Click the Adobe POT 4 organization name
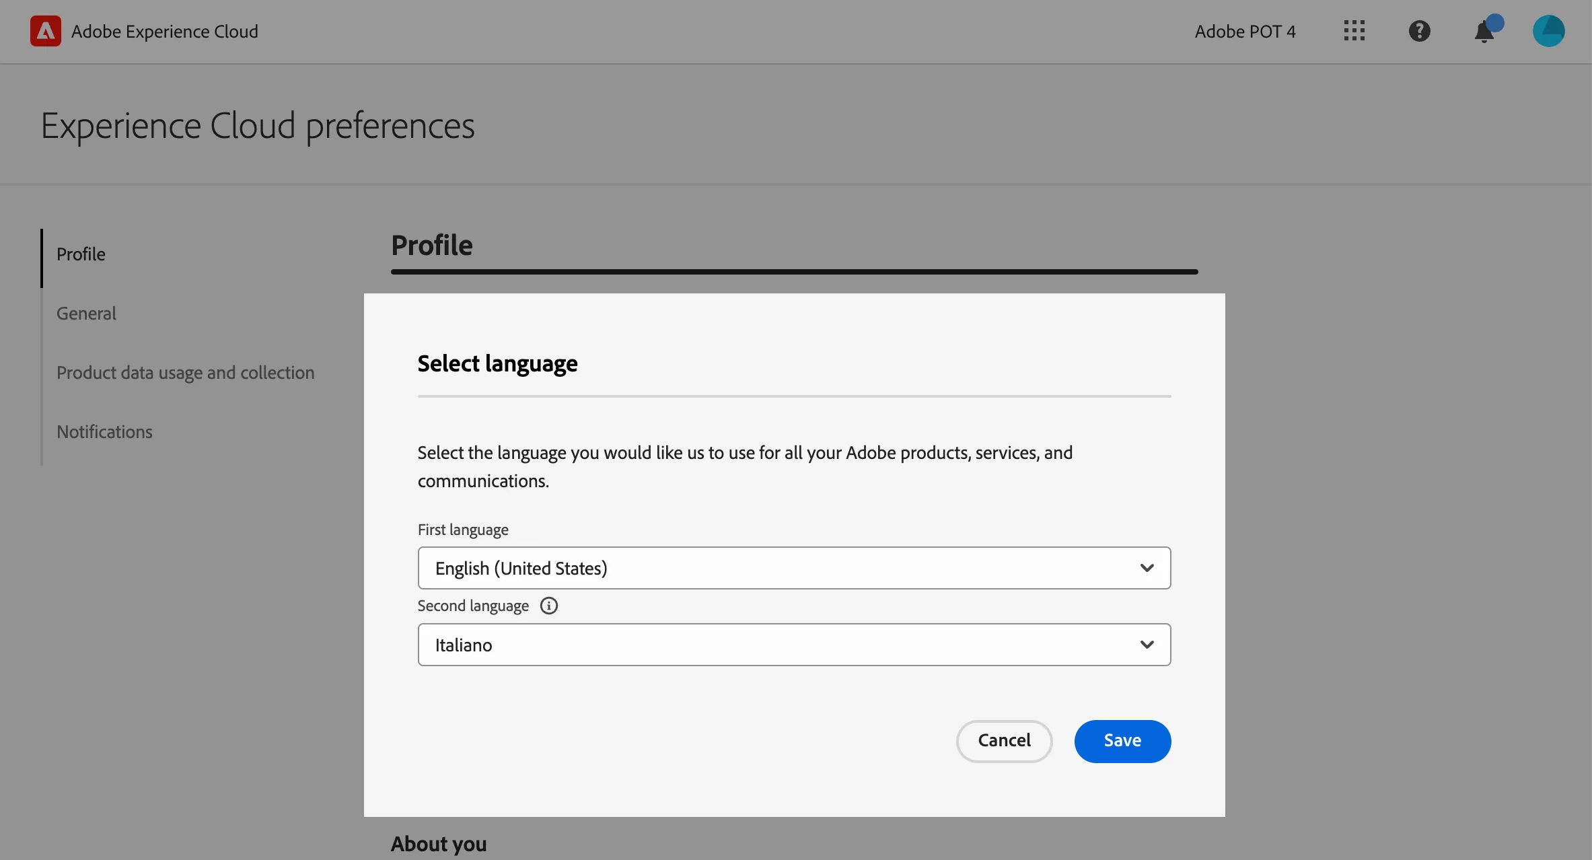The height and width of the screenshot is (860, 1592). 1245,32
